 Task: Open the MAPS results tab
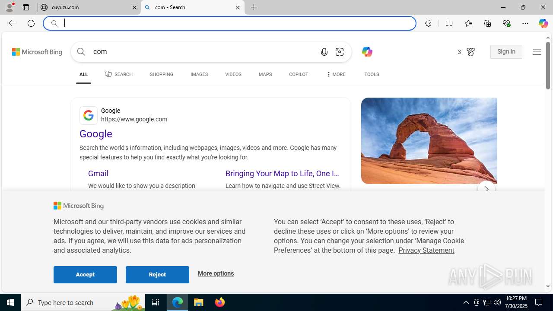click(265, 74)
